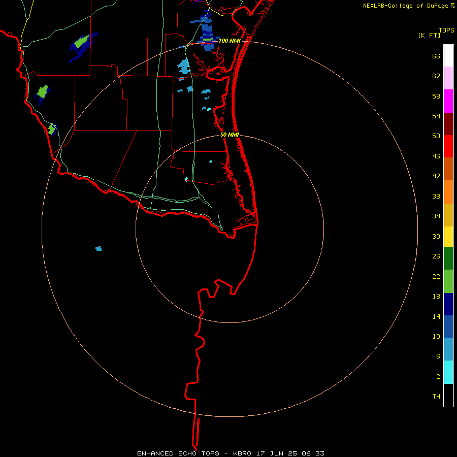
Task: Click the 'TH' legend label
Action: pos(436,396)
